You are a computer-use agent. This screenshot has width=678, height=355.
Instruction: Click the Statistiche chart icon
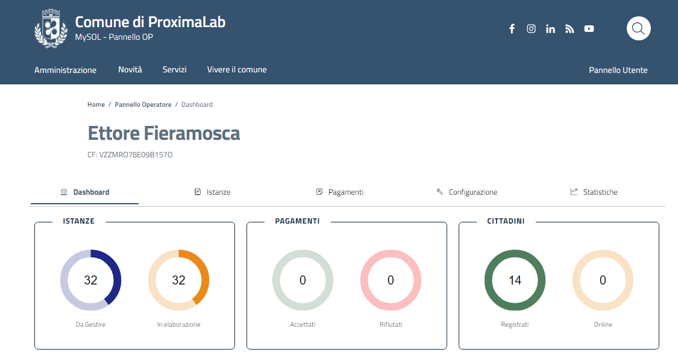tap(574, 192)
